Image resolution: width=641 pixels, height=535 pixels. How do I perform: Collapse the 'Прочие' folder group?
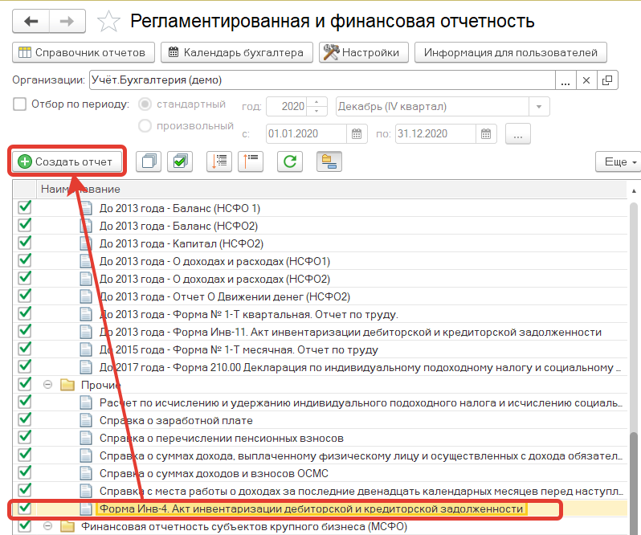[47, 385]
